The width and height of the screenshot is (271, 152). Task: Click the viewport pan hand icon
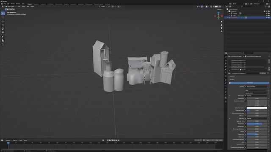(x=221, y=25)
